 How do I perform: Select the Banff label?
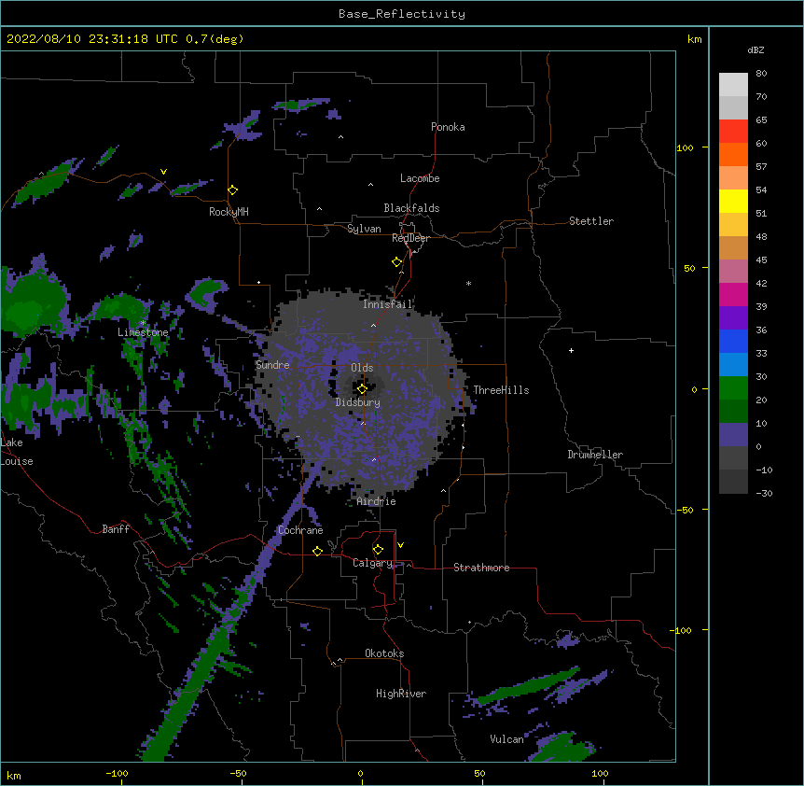(x=116, y=529)
